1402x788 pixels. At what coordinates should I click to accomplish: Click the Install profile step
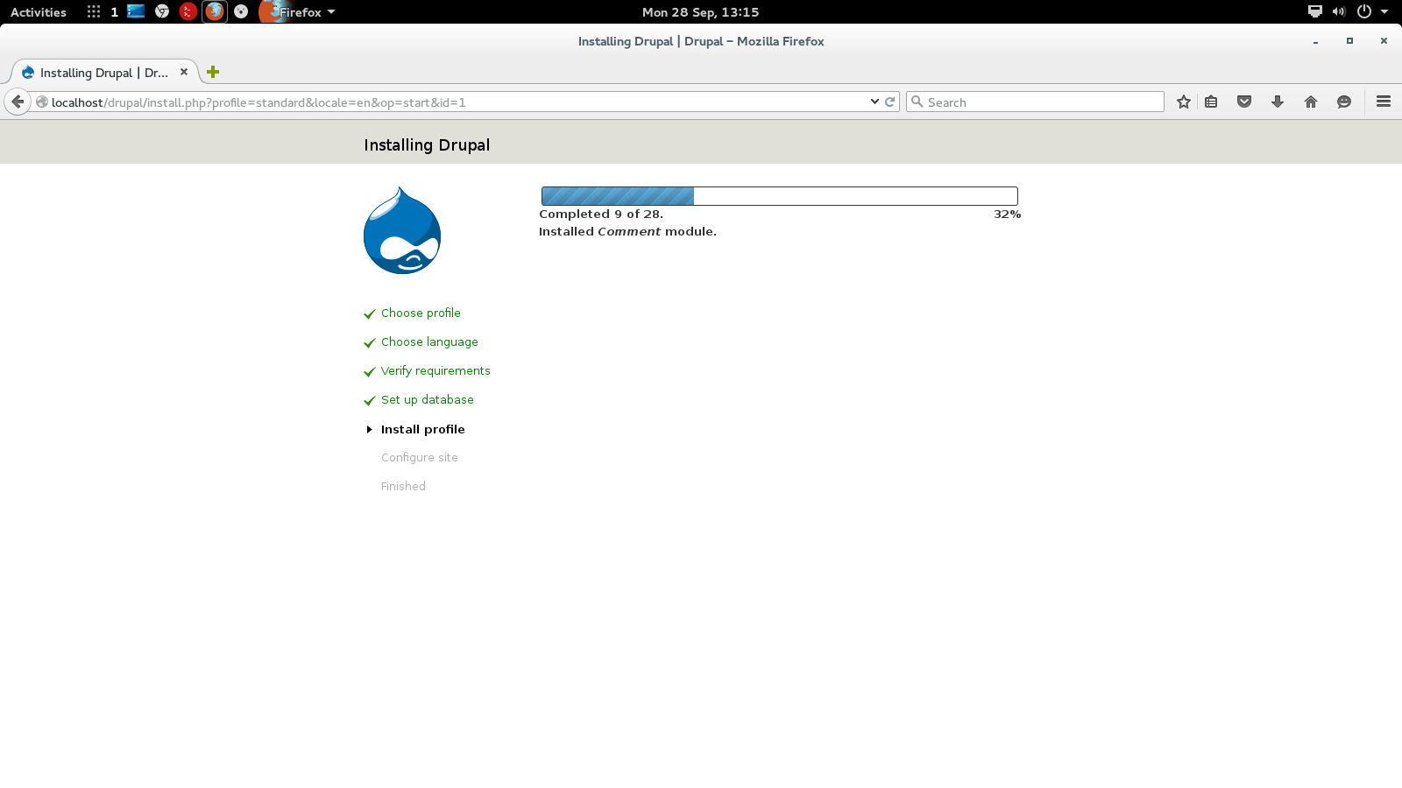(423, 429)
